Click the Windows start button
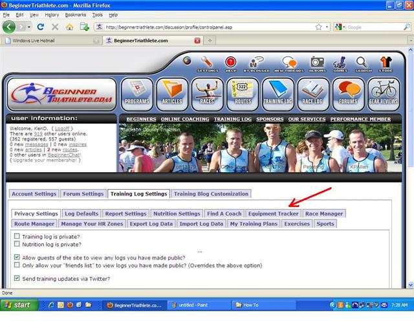Image resolution: width=414 pixels, height=332 pixels. pyautogui.click(x=19, y=305)
